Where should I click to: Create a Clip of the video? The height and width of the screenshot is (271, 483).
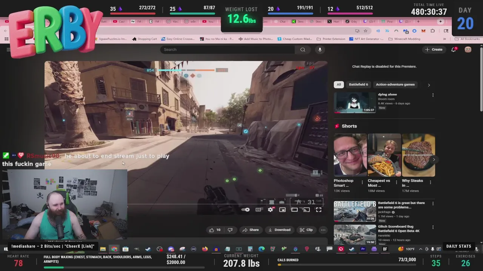pos(306,230)
